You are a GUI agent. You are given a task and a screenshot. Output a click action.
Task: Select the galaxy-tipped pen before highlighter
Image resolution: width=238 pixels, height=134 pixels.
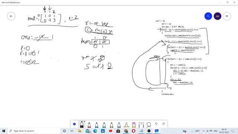coord(119,125)
